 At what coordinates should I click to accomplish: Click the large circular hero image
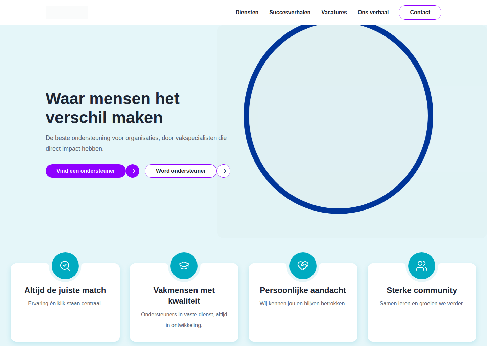(339, 116)
